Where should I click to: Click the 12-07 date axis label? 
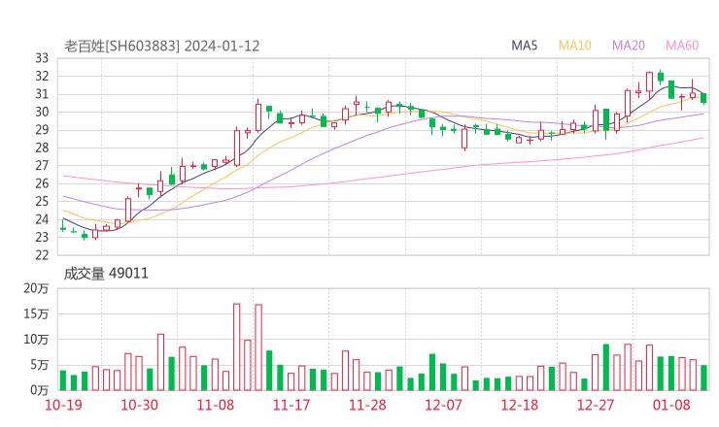pos(443,405)
